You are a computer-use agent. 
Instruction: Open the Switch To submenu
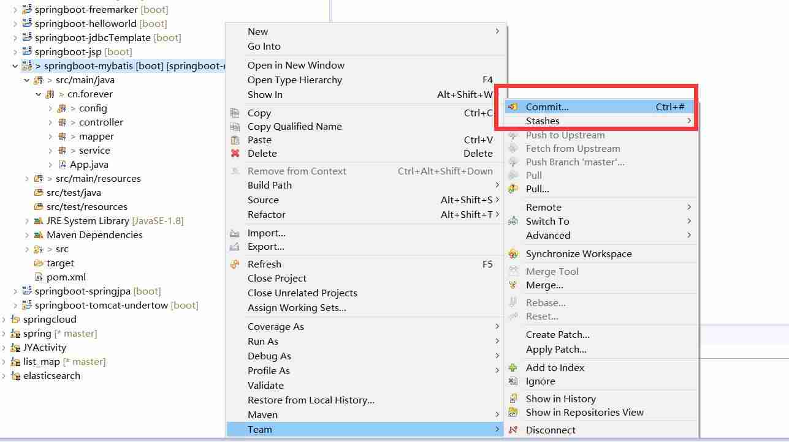pos(601,222)
